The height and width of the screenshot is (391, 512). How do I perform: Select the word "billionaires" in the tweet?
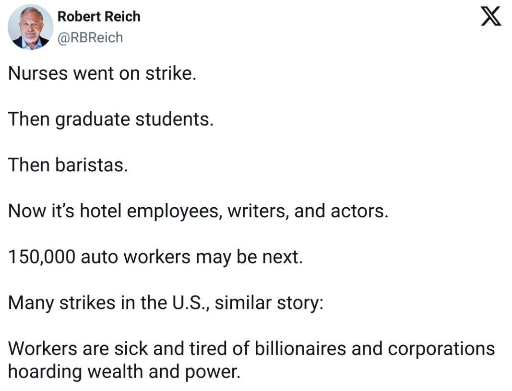click(x=300, y=348)
